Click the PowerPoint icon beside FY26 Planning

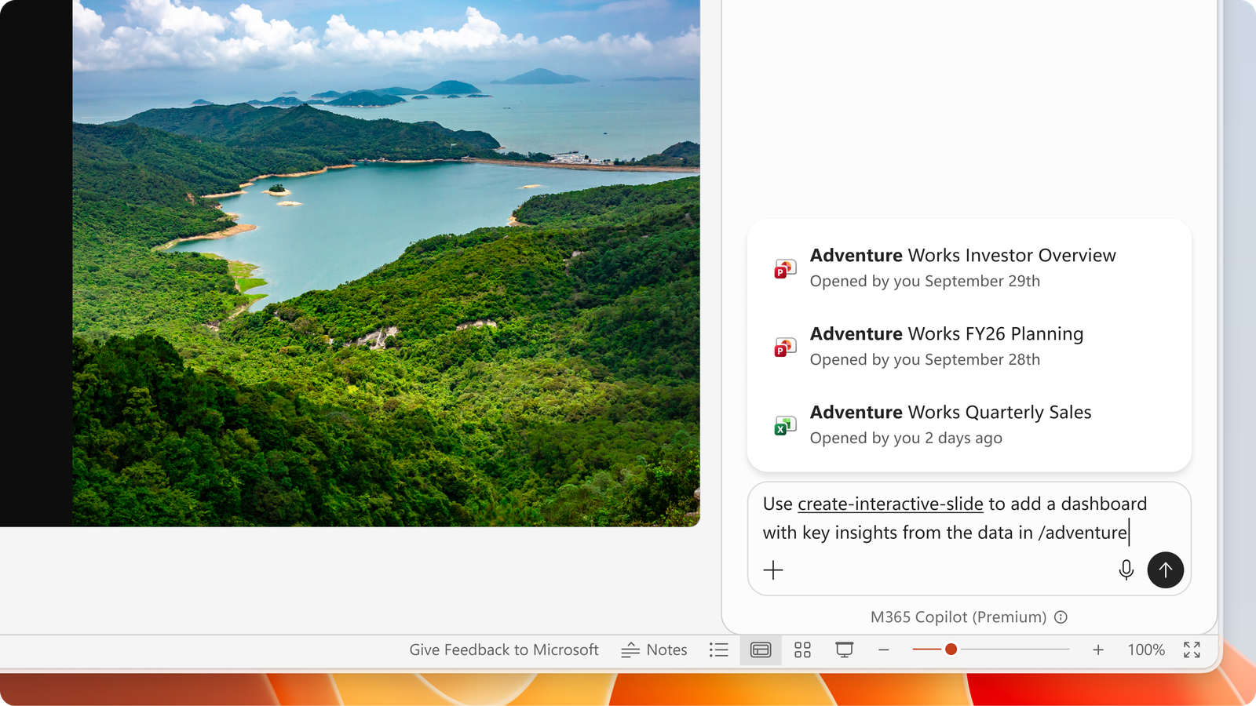click(785, 347)
